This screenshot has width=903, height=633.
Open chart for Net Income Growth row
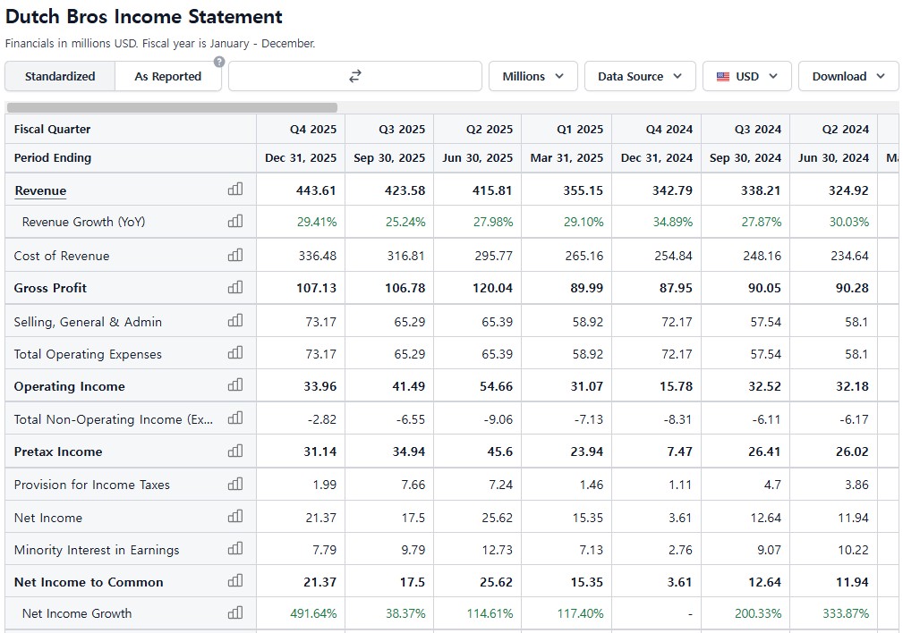click(235, 612)
